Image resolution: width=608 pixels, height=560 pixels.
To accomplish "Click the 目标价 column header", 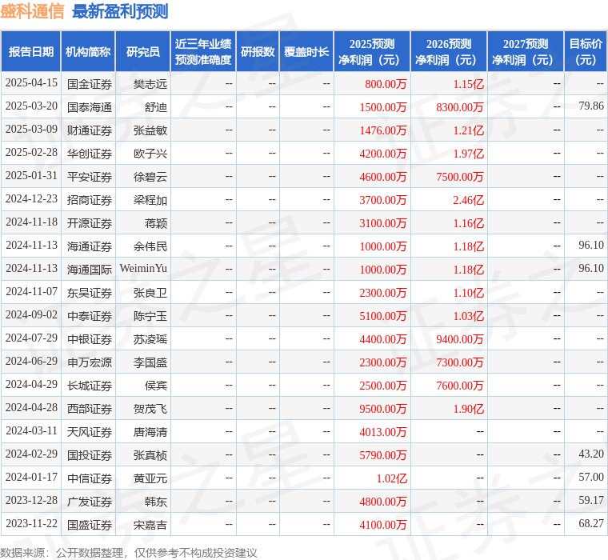I will [x=586, y=52].
